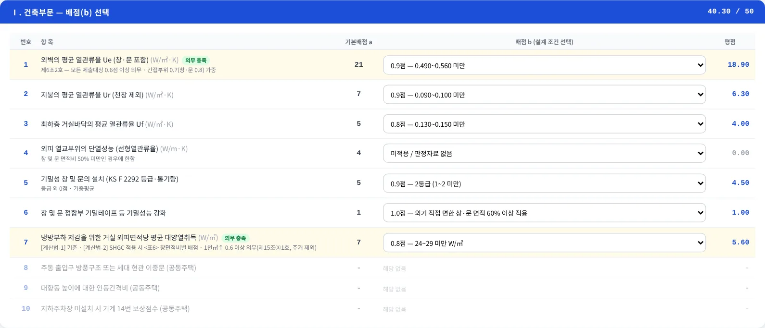Open the 기밀성 창 dropdown showing 2등급 (1~2 미만)

544,183
